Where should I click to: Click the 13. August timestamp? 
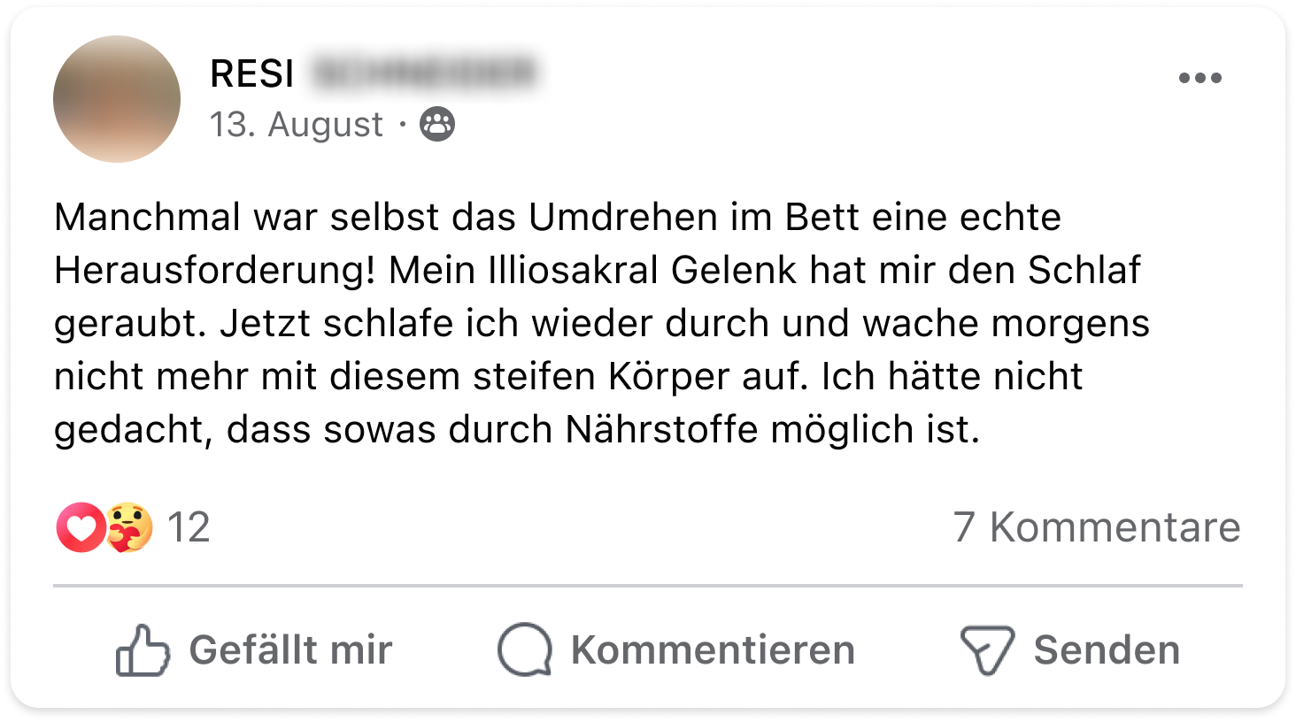[296, 125]
